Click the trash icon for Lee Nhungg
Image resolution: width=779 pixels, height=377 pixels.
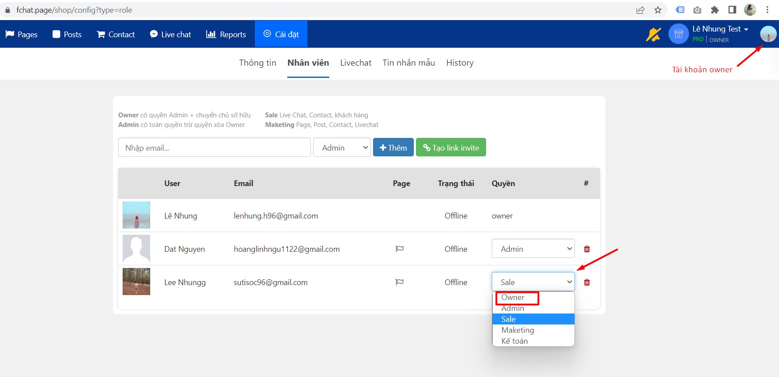pyautogui.click(x=587, y=282)
